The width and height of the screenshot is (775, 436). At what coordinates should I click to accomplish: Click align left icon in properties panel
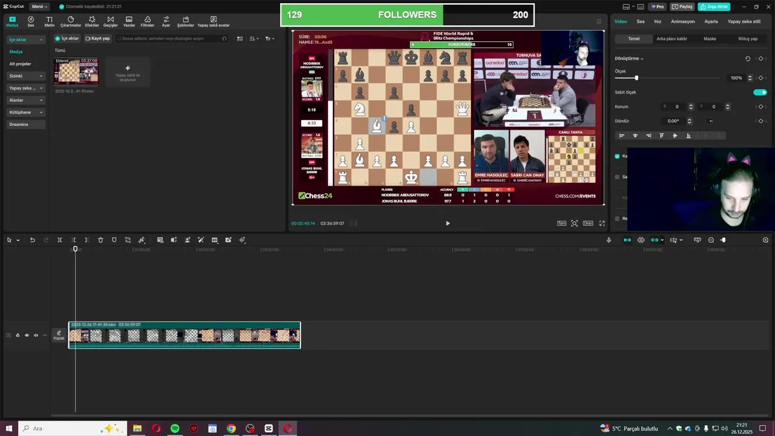tap(622, 136)
